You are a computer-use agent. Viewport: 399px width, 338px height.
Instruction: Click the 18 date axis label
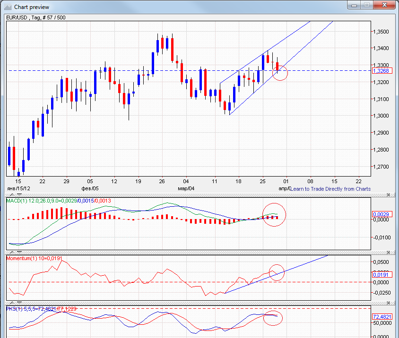(238, 181)
